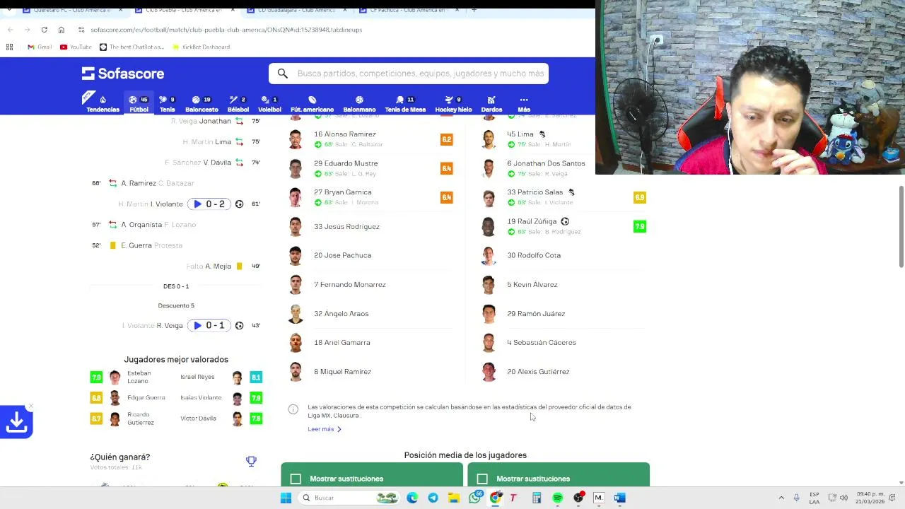Open player 19 Raúl Zúñiga
The image size is (905, 509).
click(x=532, y=221)
